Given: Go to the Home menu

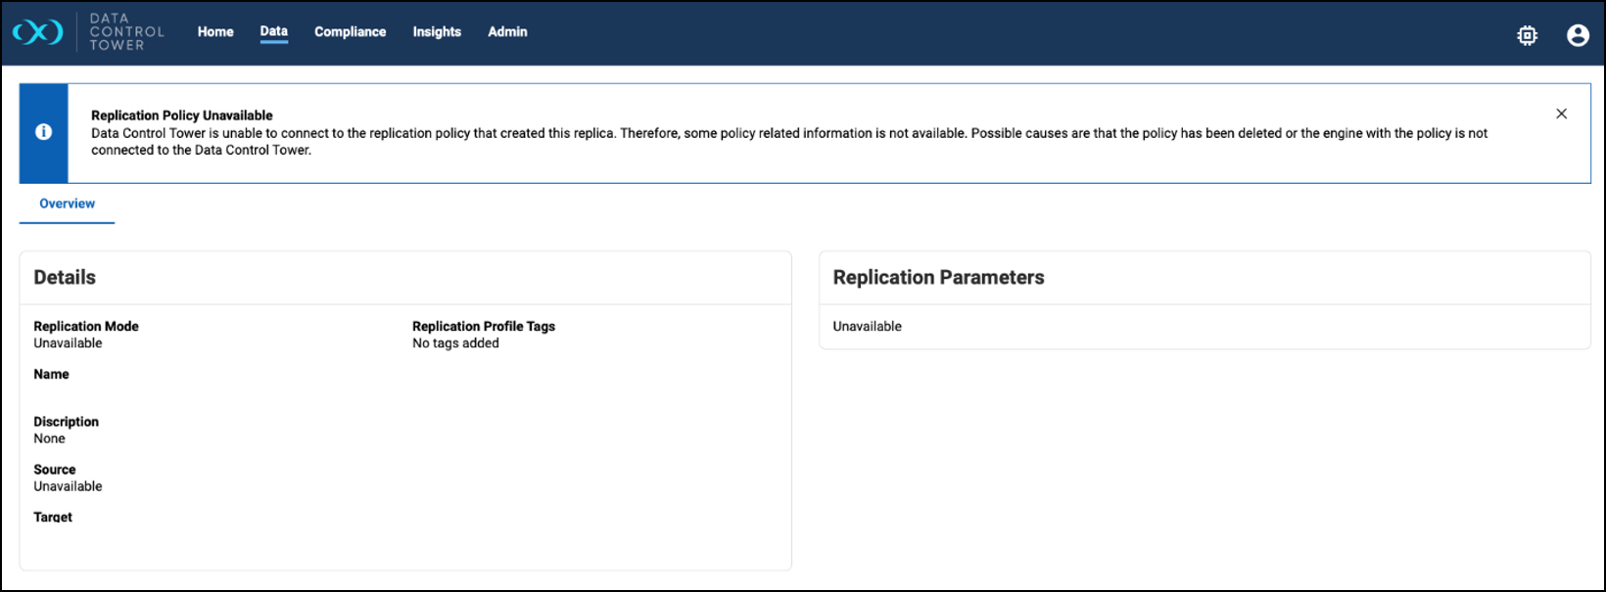Looking at the screenshot, I should pos(215,31).
